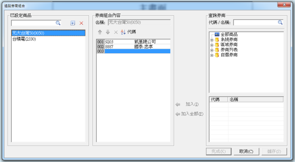Move broker entry down with down arrow
The image size is (295, 162).
(108, 32)
